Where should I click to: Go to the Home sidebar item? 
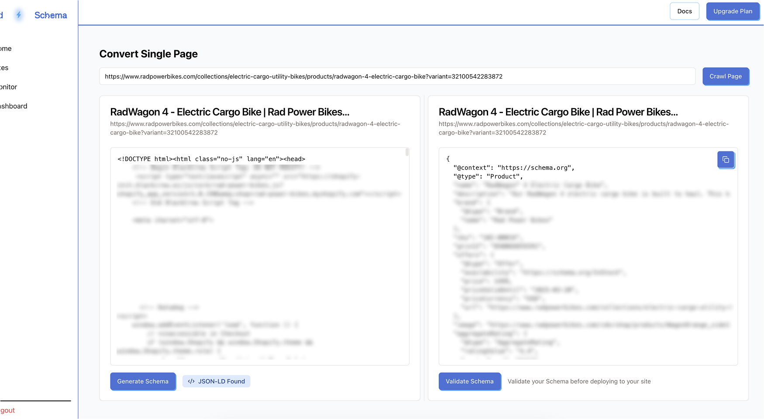(x=6, y=48)
